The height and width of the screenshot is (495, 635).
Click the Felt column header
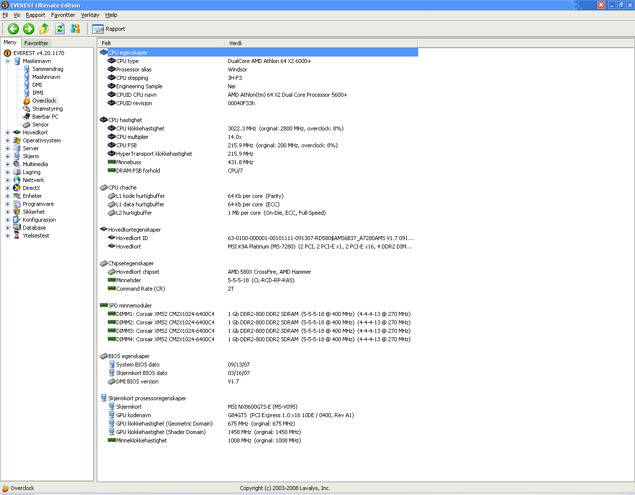[161, 43]
